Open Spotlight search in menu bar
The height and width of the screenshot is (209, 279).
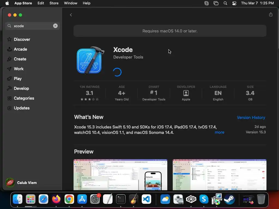225,3
